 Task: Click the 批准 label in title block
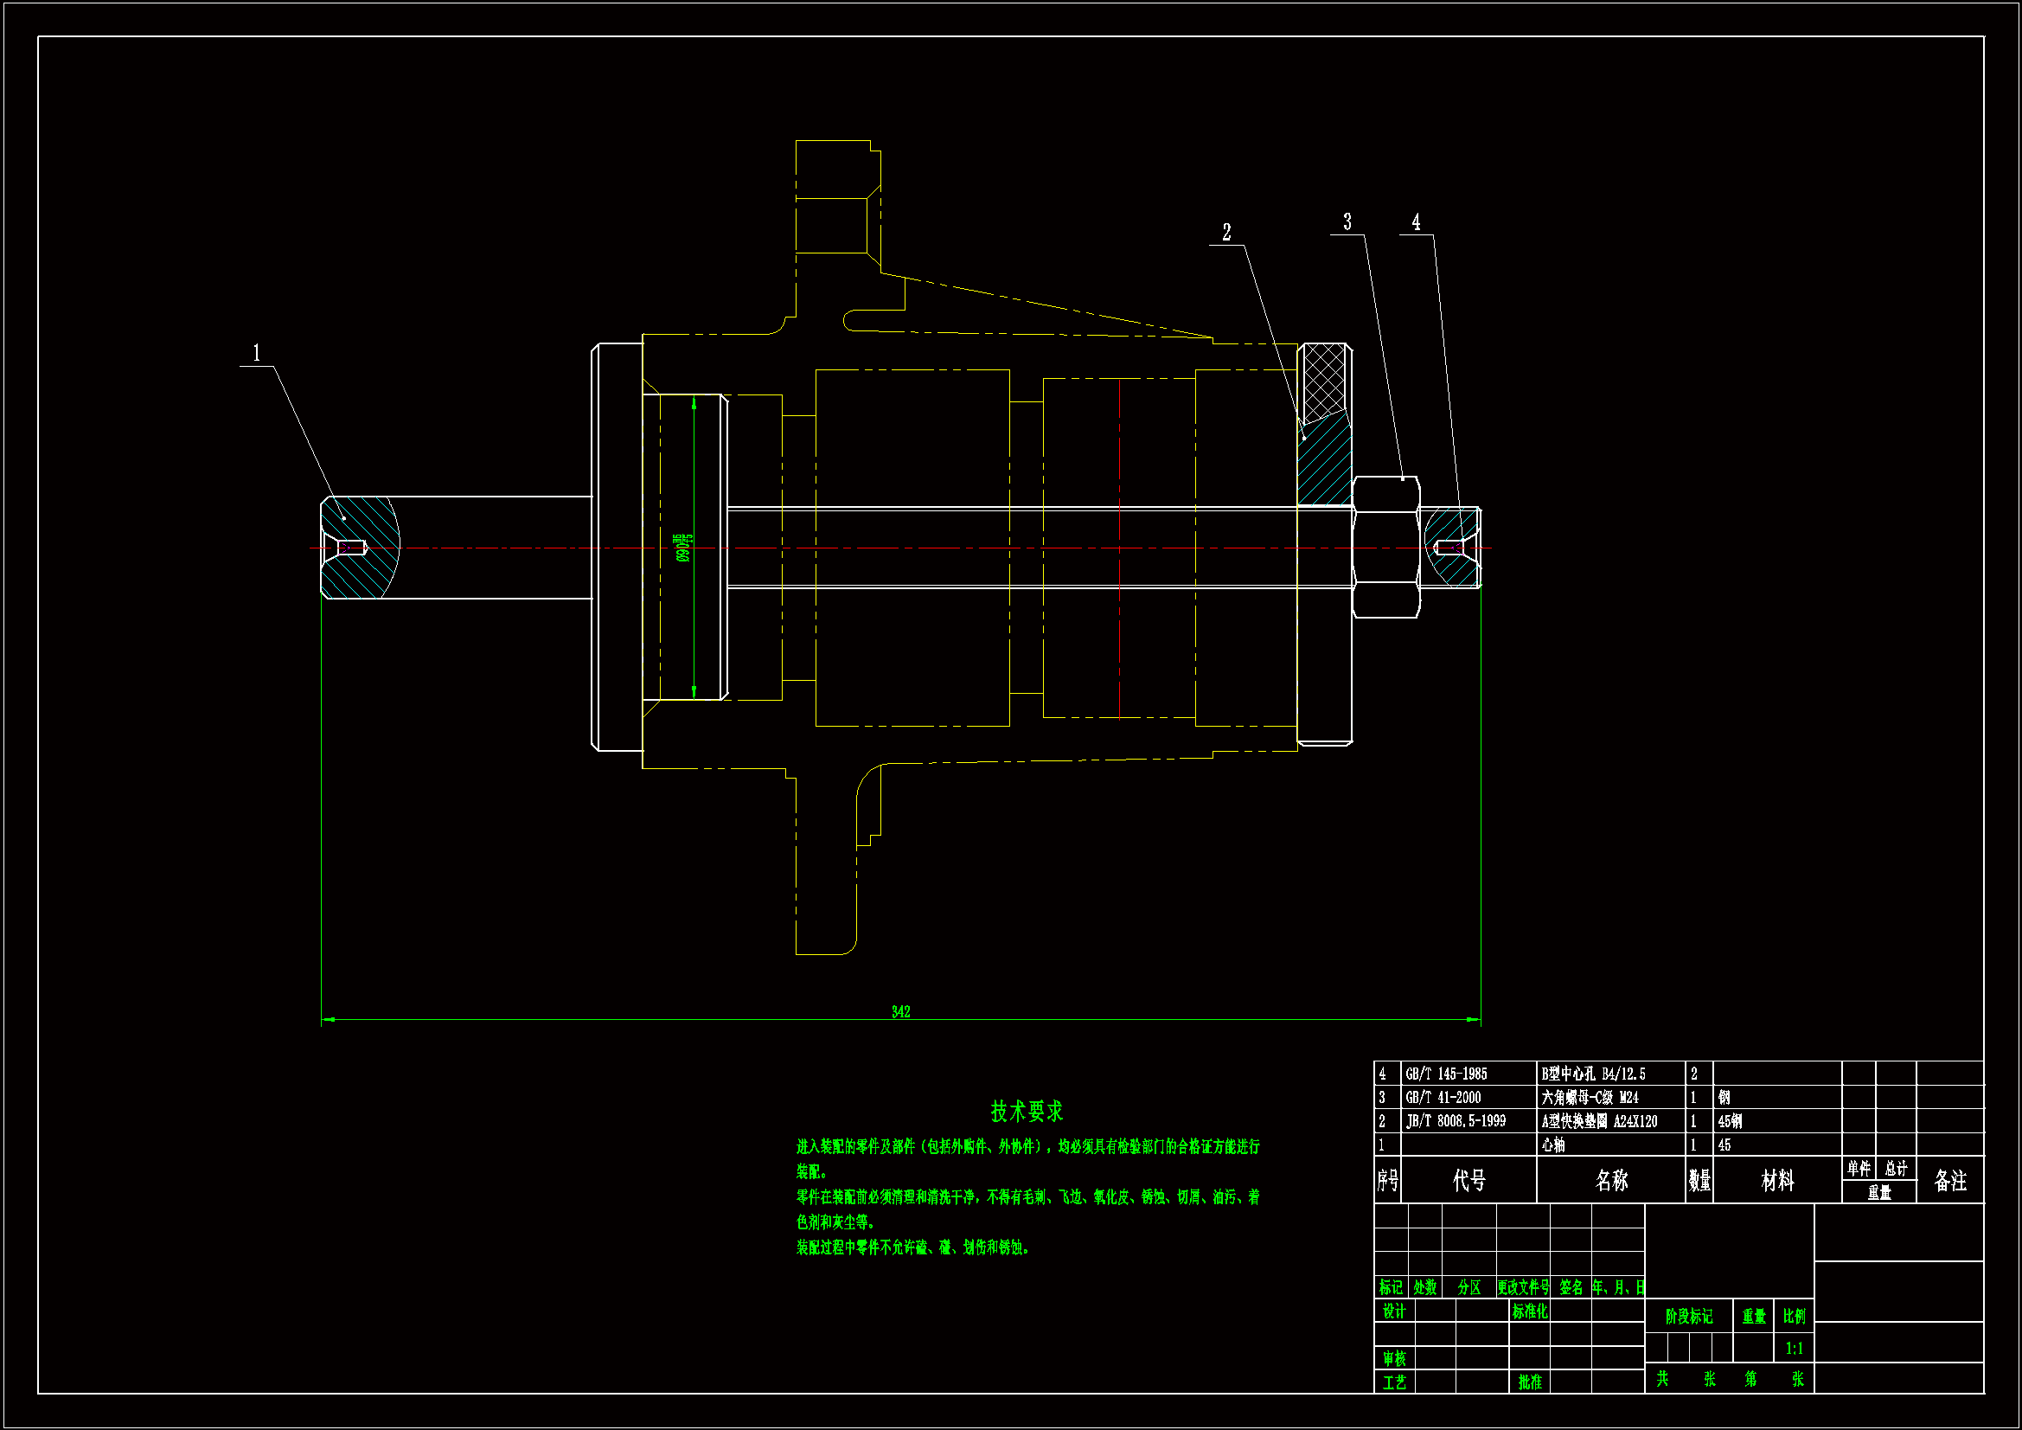pyautogui.click(x=1530, y=1382)
